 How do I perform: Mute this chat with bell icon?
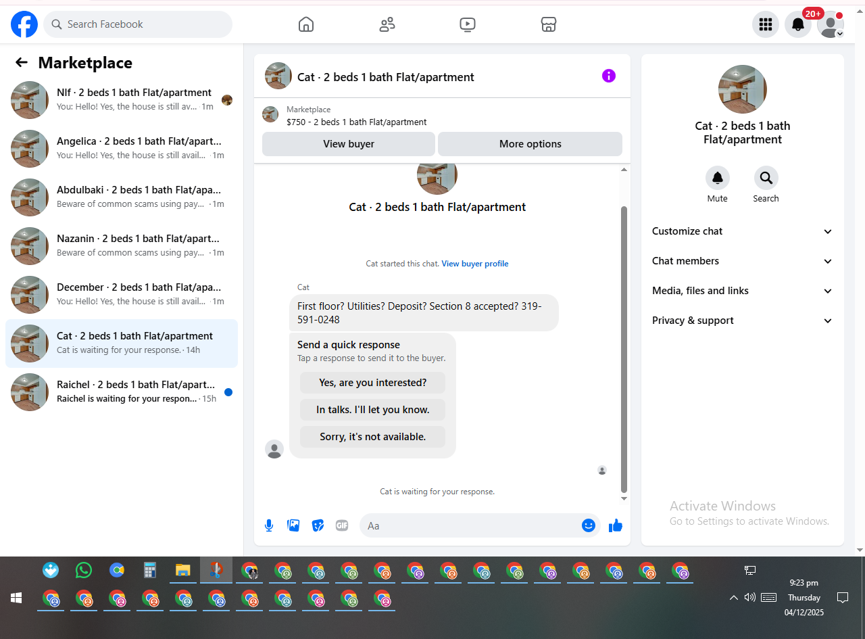coord(718,178)
